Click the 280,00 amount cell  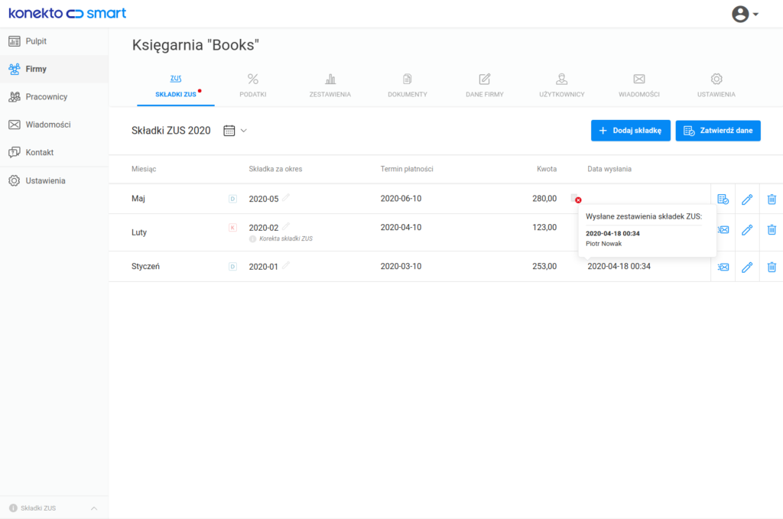pos(544,199)
